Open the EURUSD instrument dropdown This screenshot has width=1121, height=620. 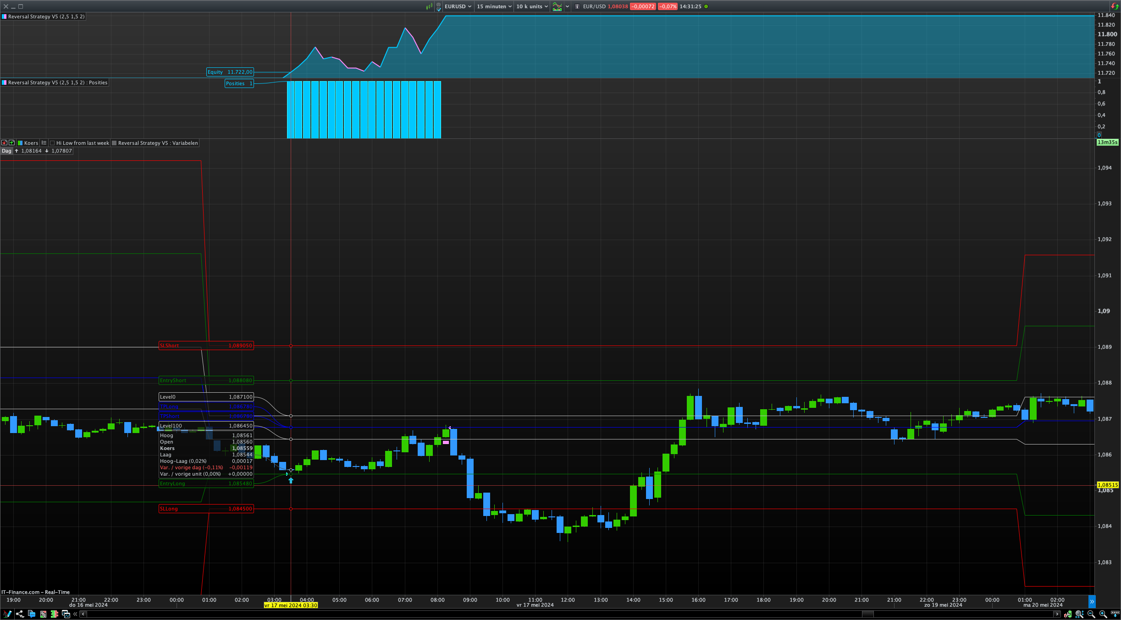pos(458,6)
